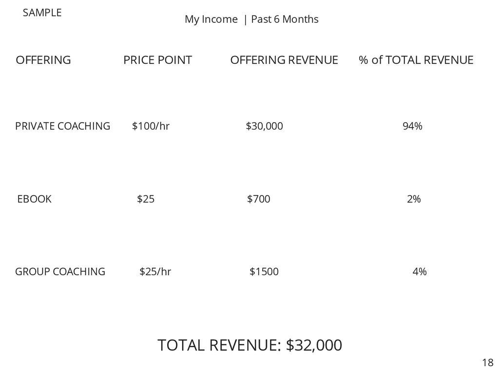499x374 pixels.
Task: Select the PRIVATE COACHING row label
Action: pyautogui.click(x=63, y=126)
